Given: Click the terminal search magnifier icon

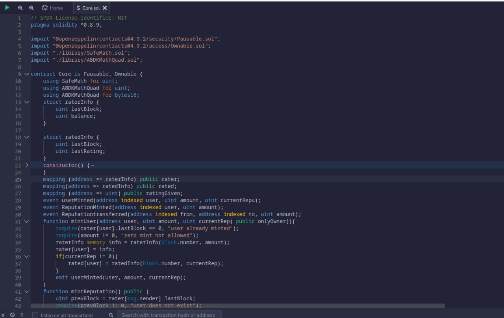Looking at the screenshot, I should pos(111,315).
